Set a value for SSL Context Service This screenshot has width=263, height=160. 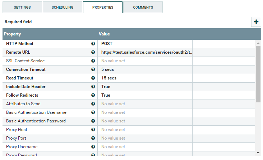(145, 61)
